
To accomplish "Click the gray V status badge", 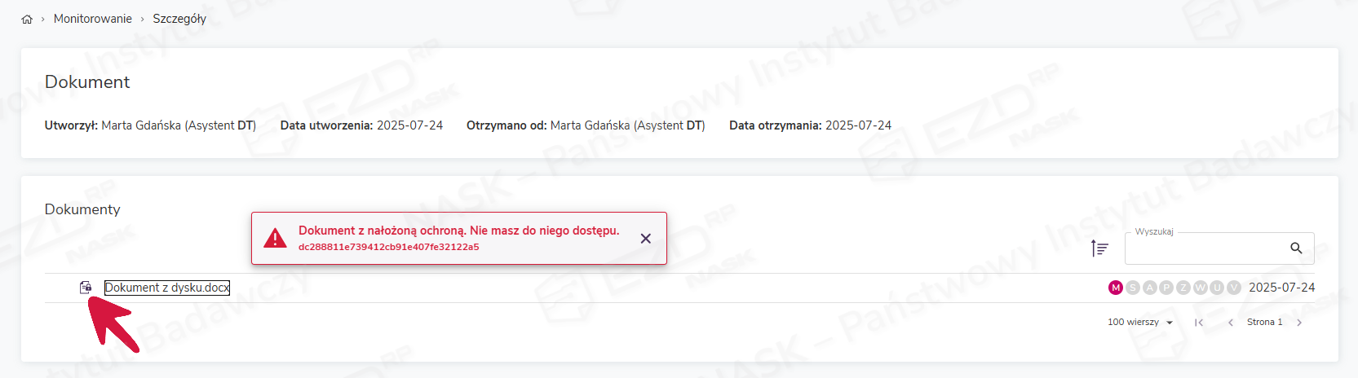I will (x=1234, y=288).
